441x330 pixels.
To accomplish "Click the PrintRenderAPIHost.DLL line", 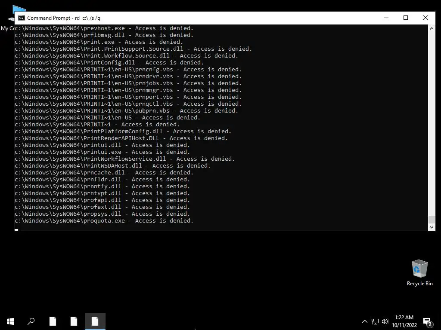I will pos(121,138).
